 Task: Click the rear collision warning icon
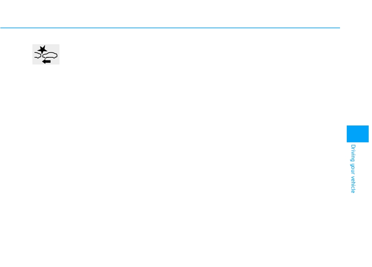point(46,54)
